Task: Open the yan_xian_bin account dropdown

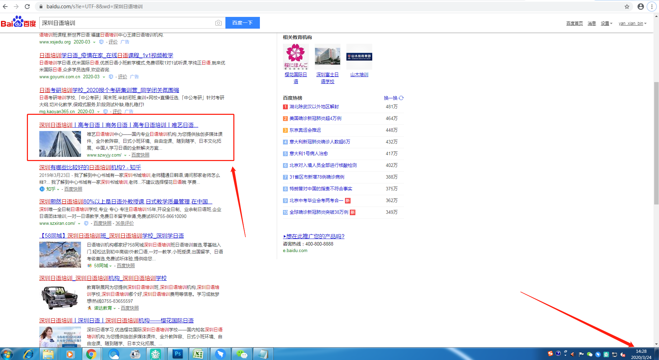Action: coord(632,23)
